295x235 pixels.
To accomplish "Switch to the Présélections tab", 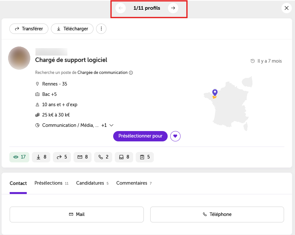I will (51, 183).
